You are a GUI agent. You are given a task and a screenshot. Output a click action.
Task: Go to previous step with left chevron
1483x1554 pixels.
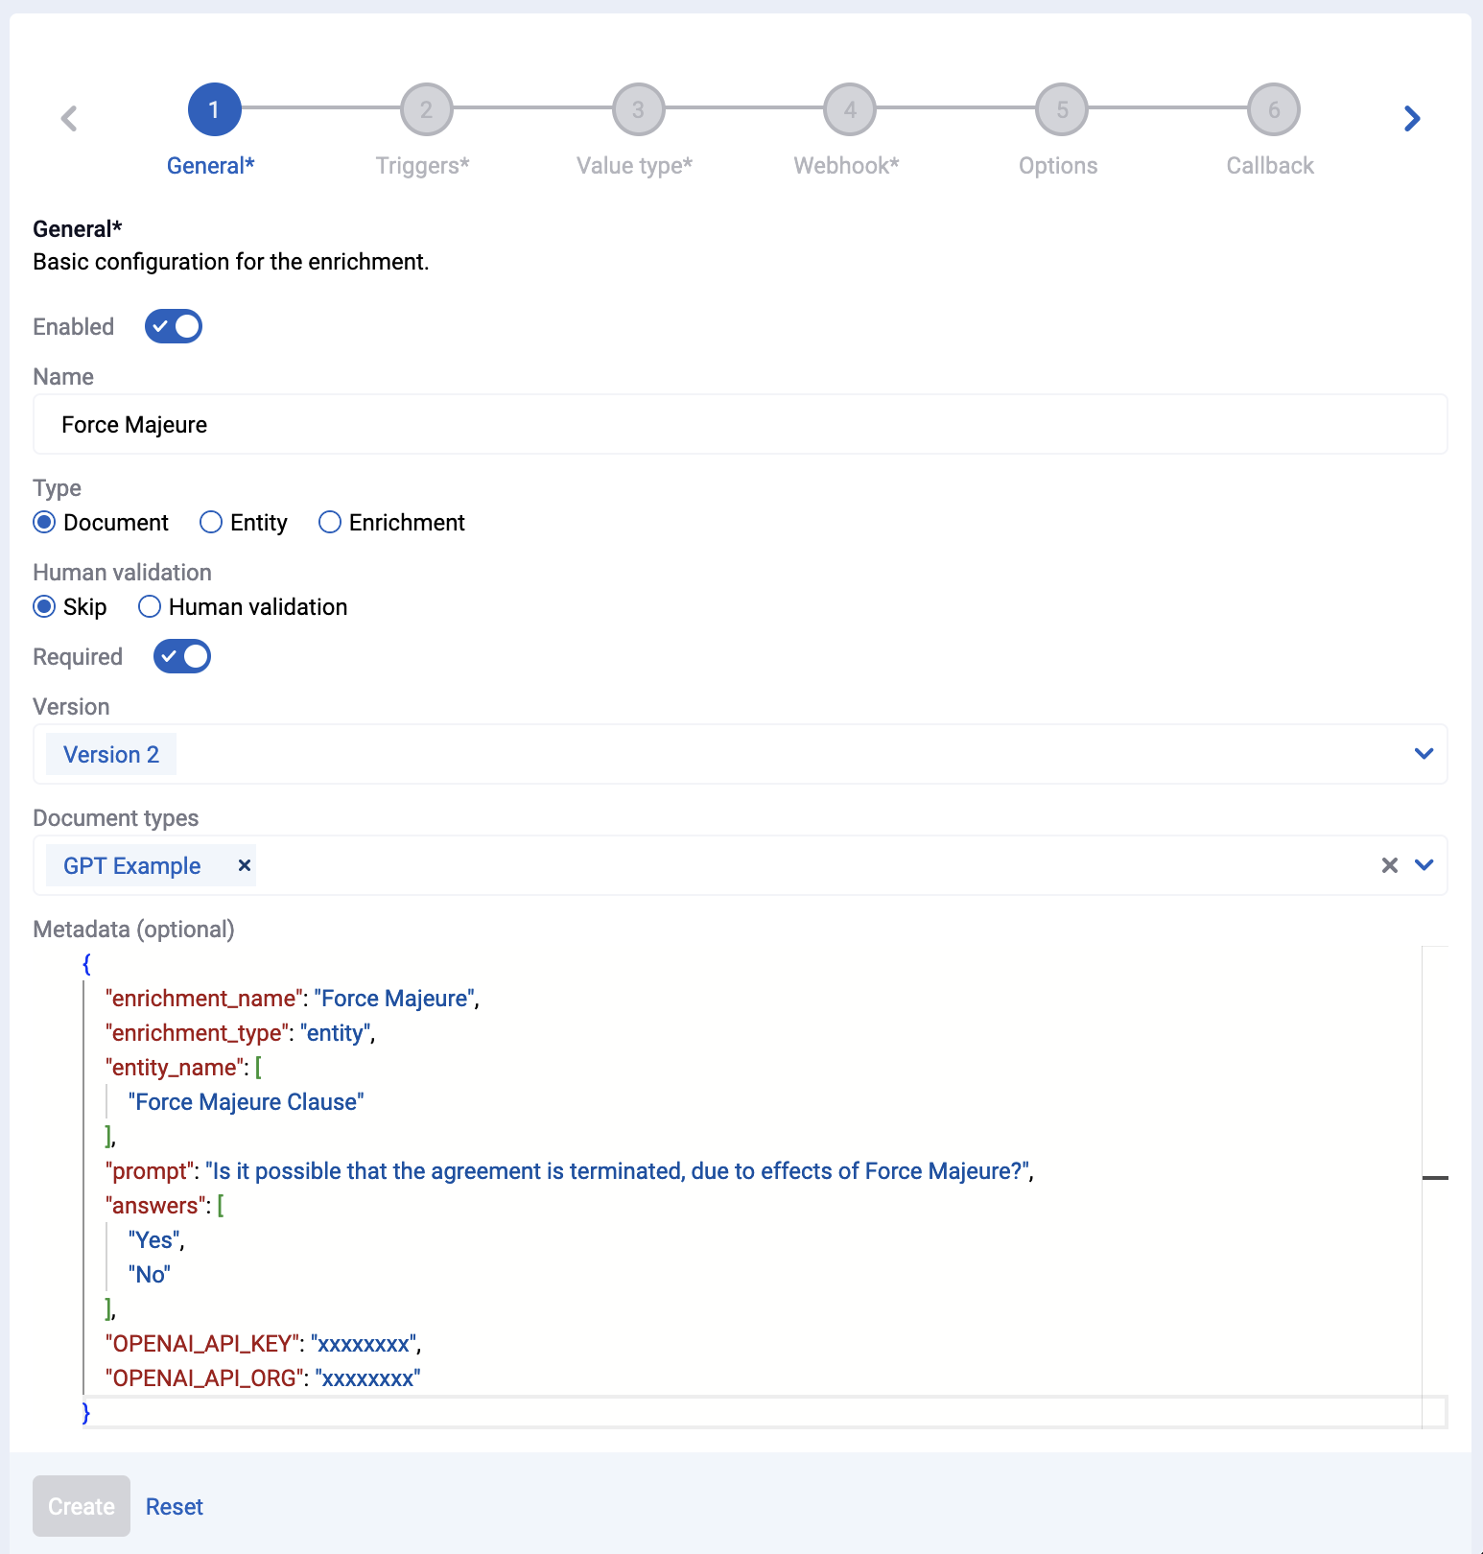click(x=69, y=119)
